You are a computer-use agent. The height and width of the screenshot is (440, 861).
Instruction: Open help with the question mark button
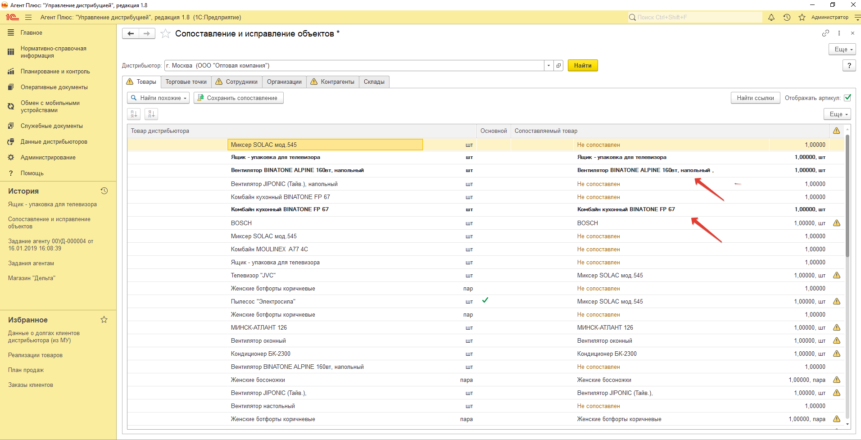coord(849,65)
